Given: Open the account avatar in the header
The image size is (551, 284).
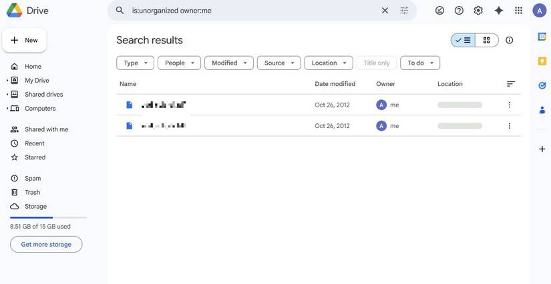Looking at the screenshot, I should (x=540, y=11).
